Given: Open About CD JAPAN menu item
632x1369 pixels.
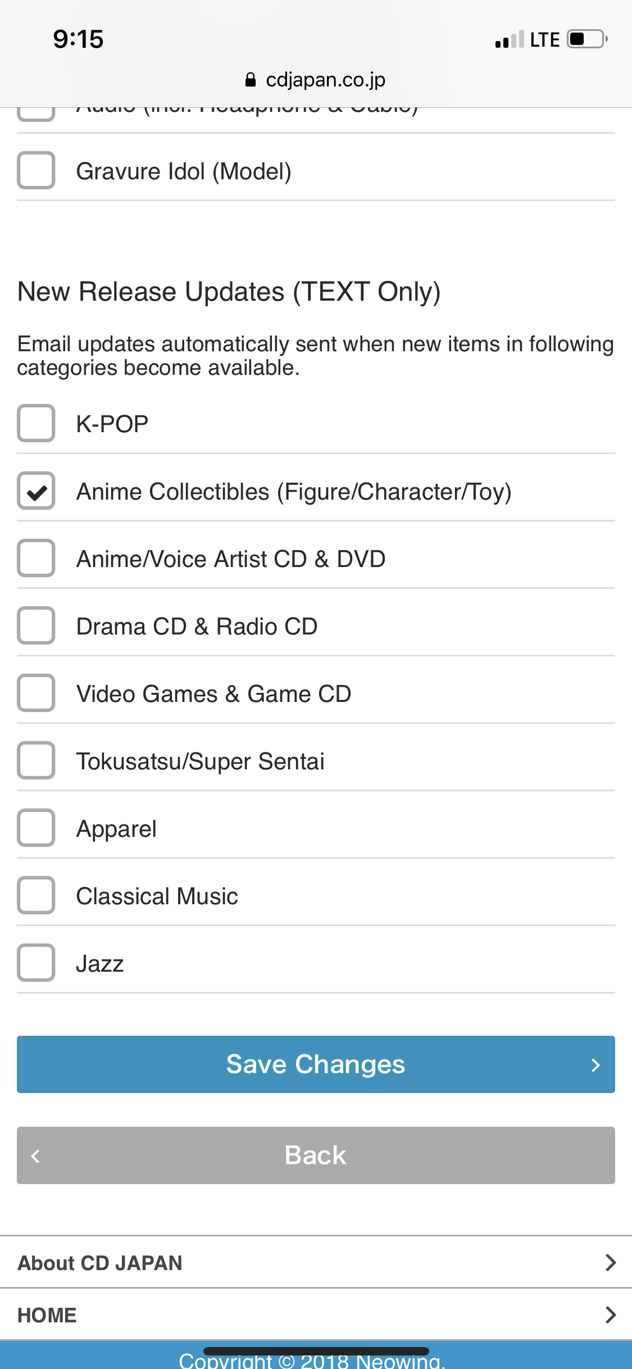Looking at the screenshot, I should coord(316,1262).
